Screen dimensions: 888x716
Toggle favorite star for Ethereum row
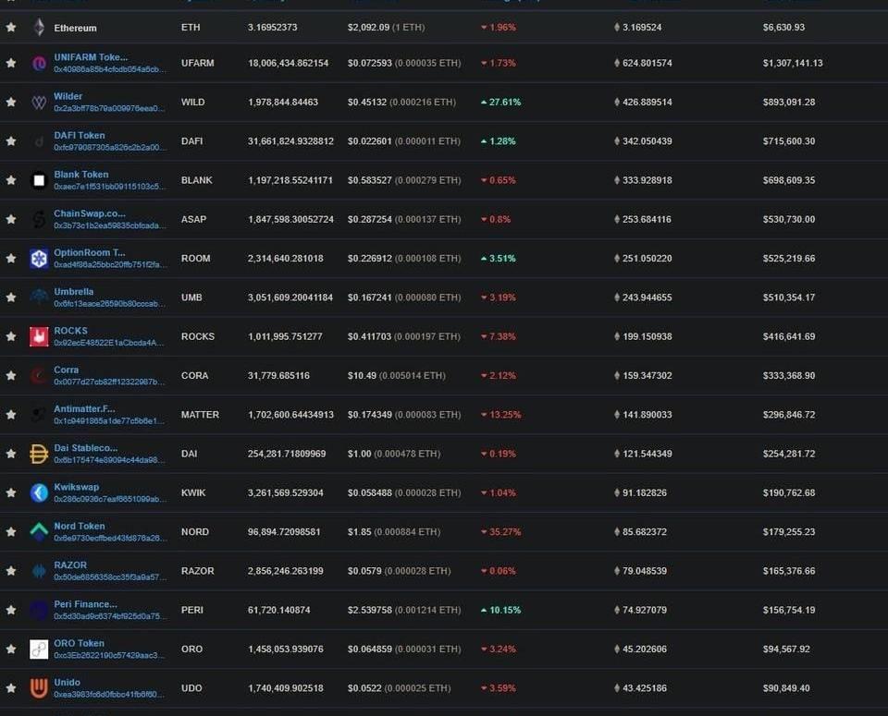(x=11, y=28)
